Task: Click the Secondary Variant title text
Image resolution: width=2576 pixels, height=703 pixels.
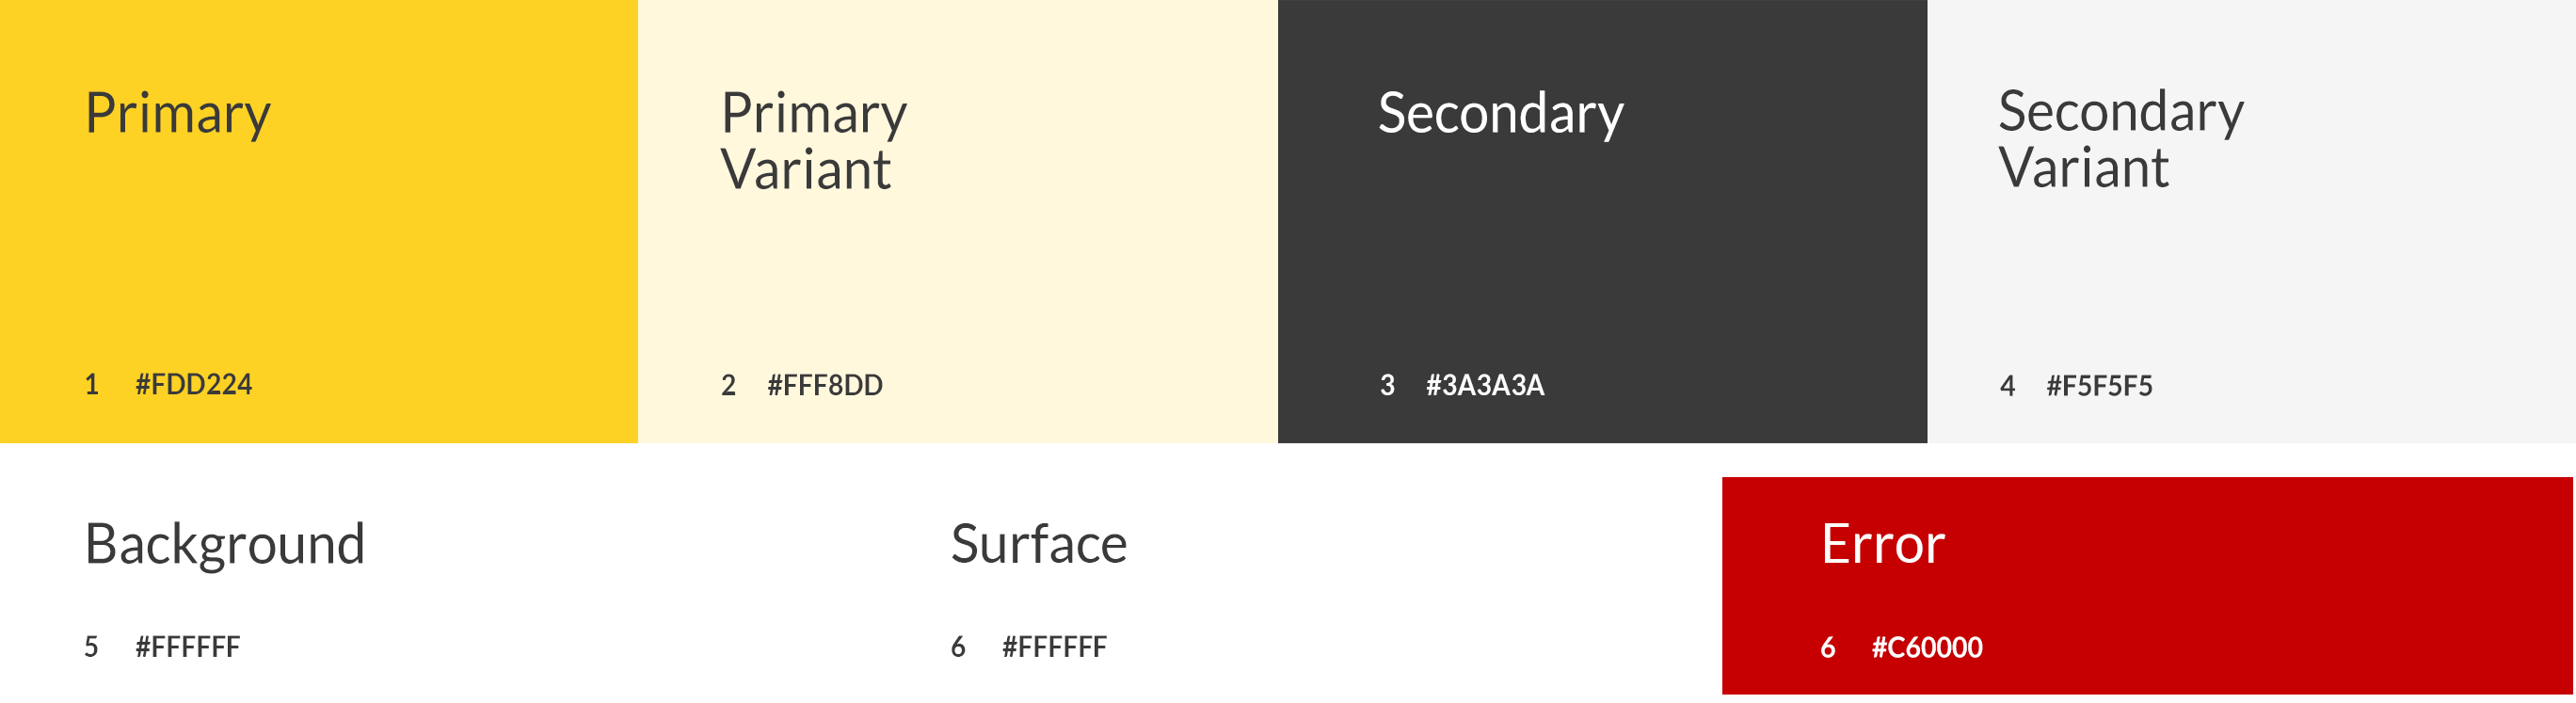Action: (x=2121, y=139)
